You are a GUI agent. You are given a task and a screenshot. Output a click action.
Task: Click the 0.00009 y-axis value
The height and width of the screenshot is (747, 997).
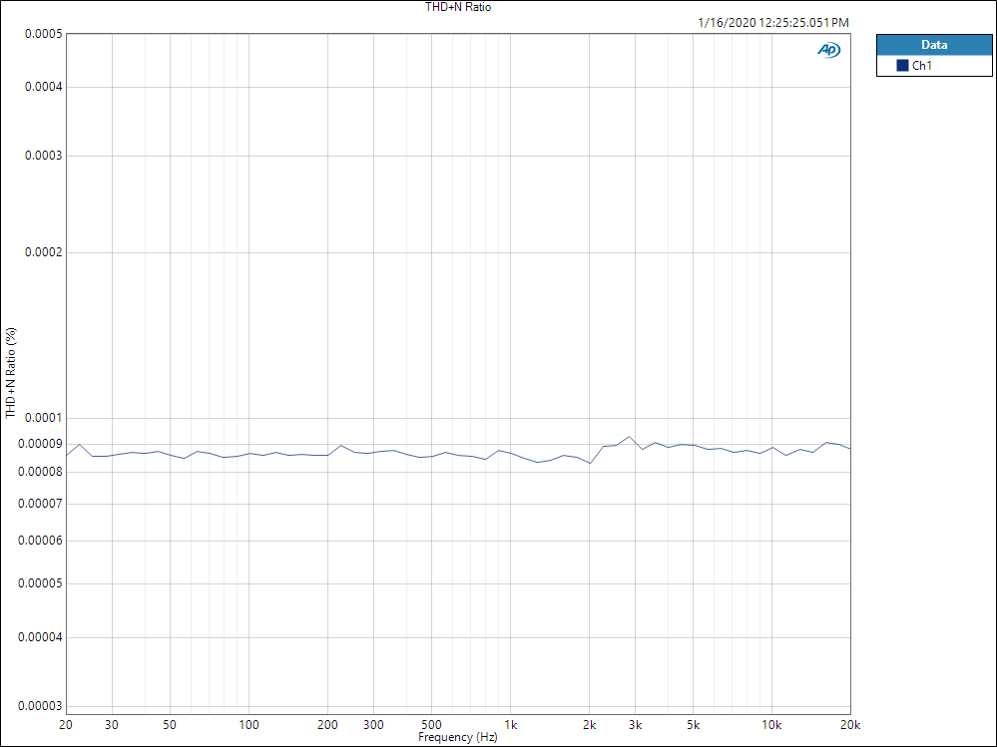tap(41, 444)
